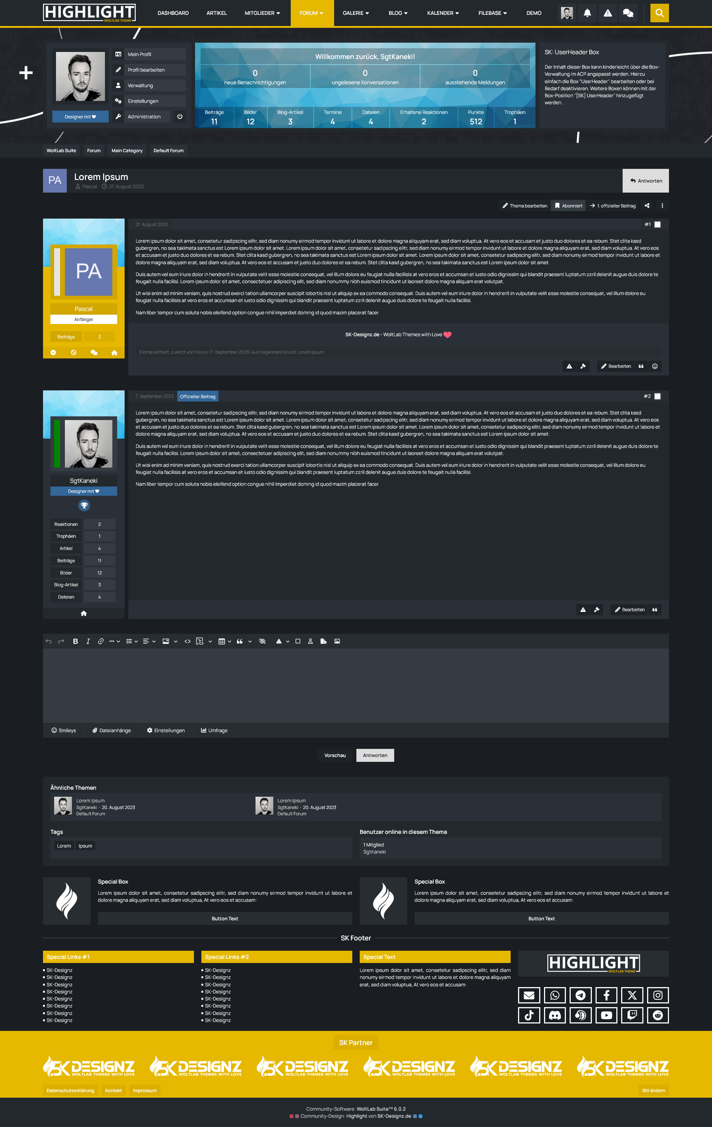Click the Vorschau preview button
712x1127 pixels.
coord(335,756)
